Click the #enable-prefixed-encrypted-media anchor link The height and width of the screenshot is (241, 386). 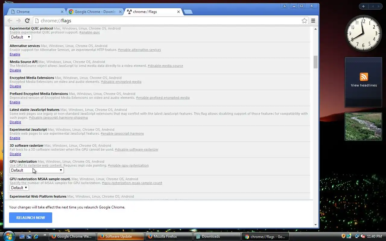coord(163,98)
